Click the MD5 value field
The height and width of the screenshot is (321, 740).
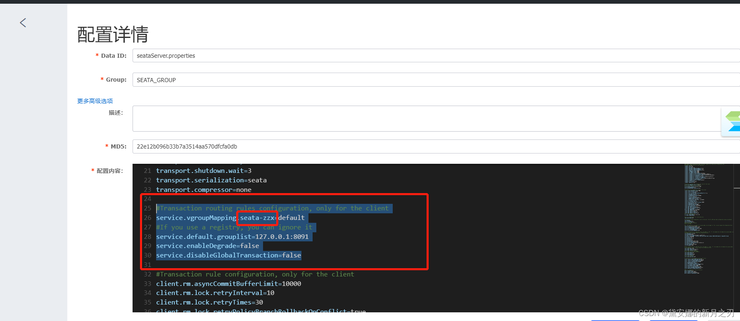pos(436,146)
